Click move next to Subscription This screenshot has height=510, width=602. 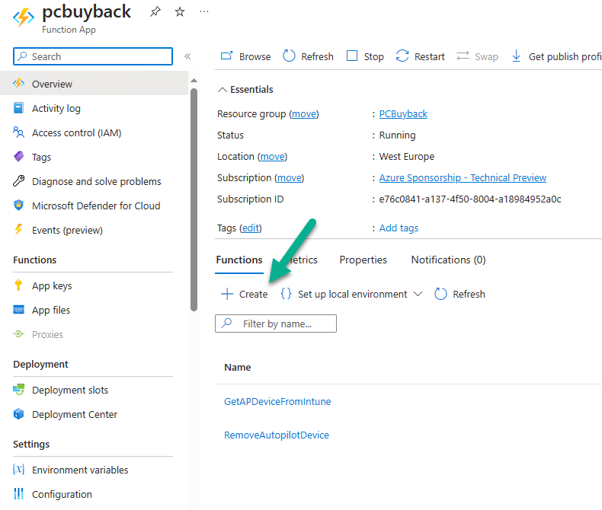coord(290,178)
